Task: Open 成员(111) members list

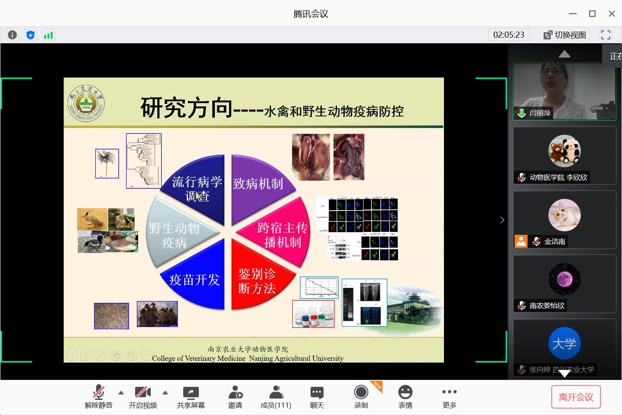Action: pos(275,397)
